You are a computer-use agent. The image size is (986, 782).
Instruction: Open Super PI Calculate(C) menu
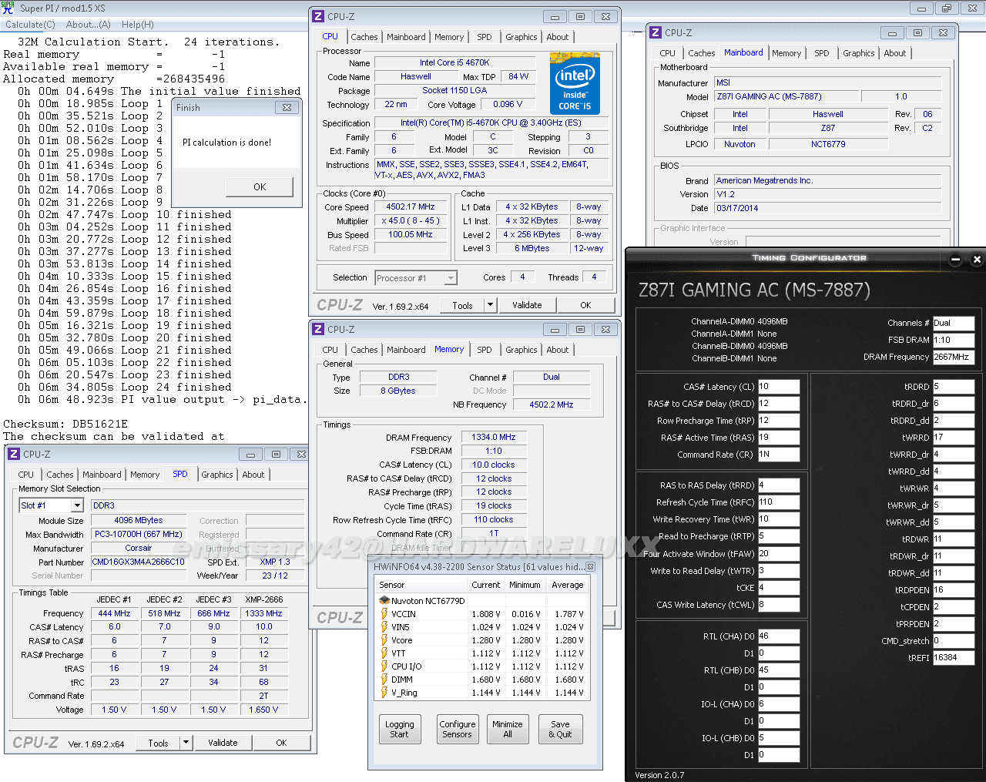coord(30,25)
